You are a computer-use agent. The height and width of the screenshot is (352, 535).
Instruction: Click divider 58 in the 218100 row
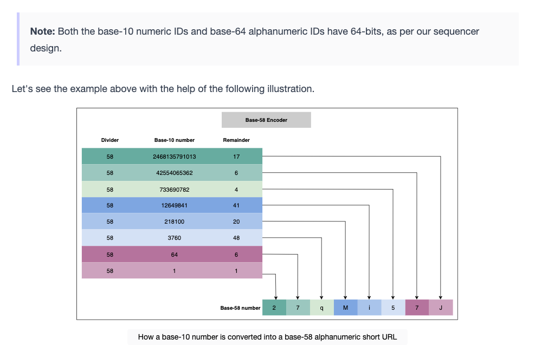[110, 222]
